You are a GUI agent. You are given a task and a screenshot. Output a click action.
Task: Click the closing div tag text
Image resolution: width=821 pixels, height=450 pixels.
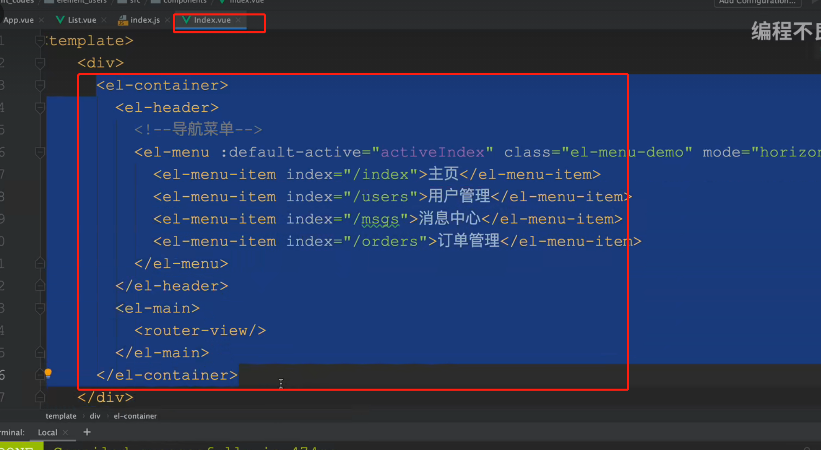(x=105, y=397)
